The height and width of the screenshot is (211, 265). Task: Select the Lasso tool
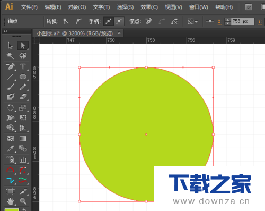click(x=23, y=56)
